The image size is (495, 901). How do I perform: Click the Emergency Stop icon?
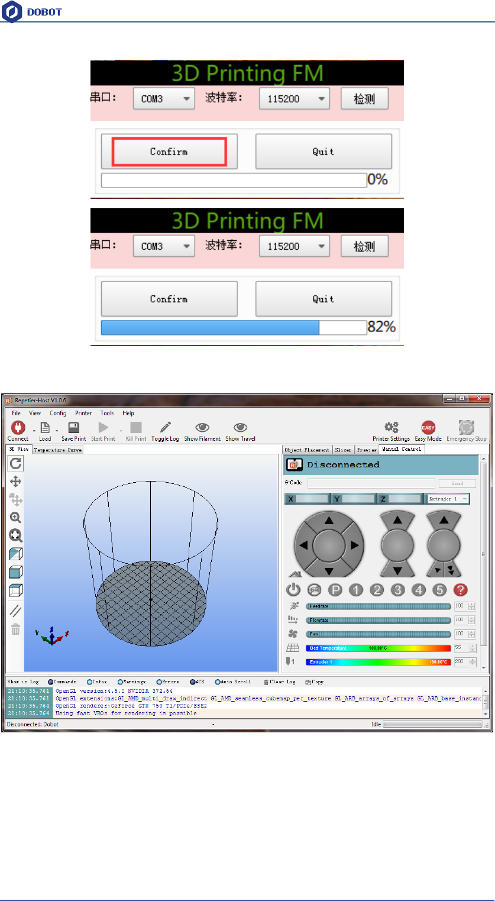point(467,428)
